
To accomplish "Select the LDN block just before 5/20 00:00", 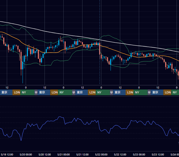I will pyautogui.click(x=16, y=92).
